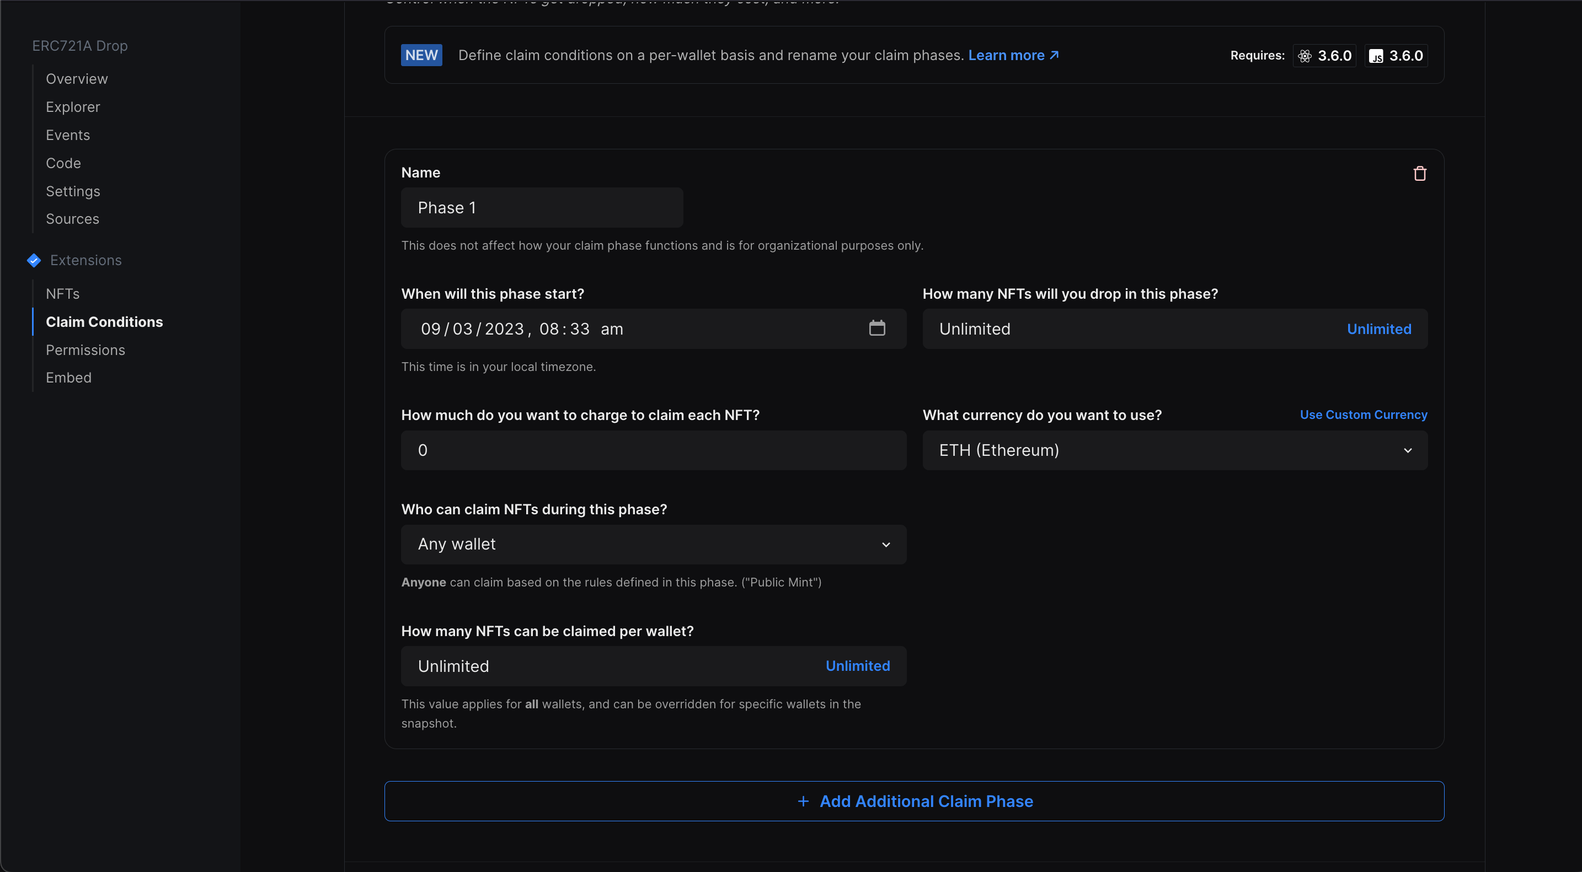Click the Use Custom Currency link
The width and height of the screenshot is (1582, 872).
[x=1364, y=413]
